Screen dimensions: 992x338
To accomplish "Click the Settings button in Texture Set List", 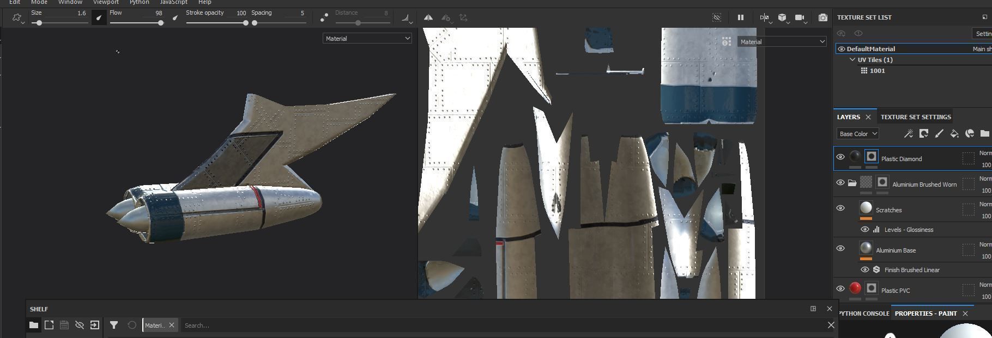I will 982,34.
